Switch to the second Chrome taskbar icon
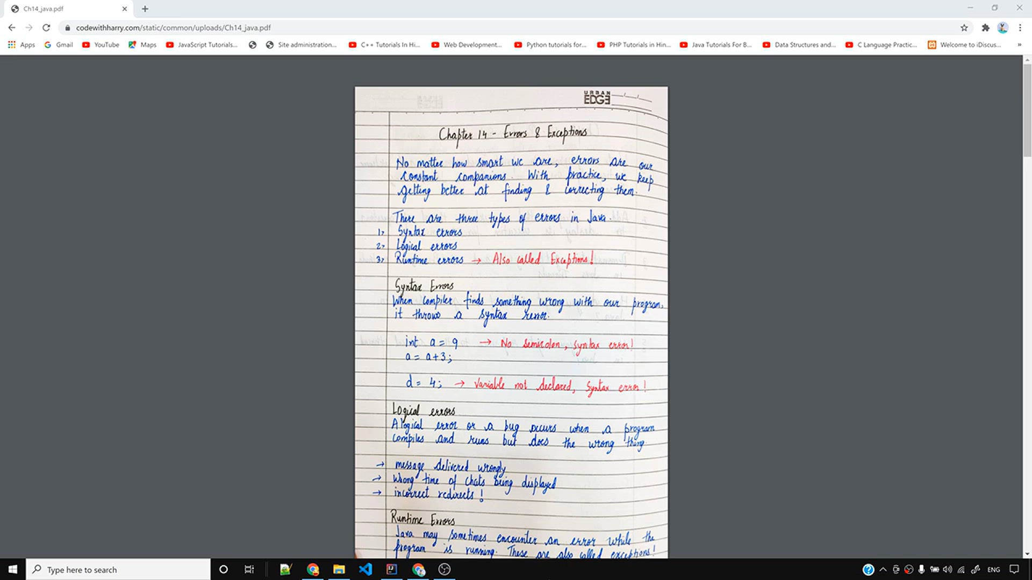Screen dimensions: 1032x580 418,569
